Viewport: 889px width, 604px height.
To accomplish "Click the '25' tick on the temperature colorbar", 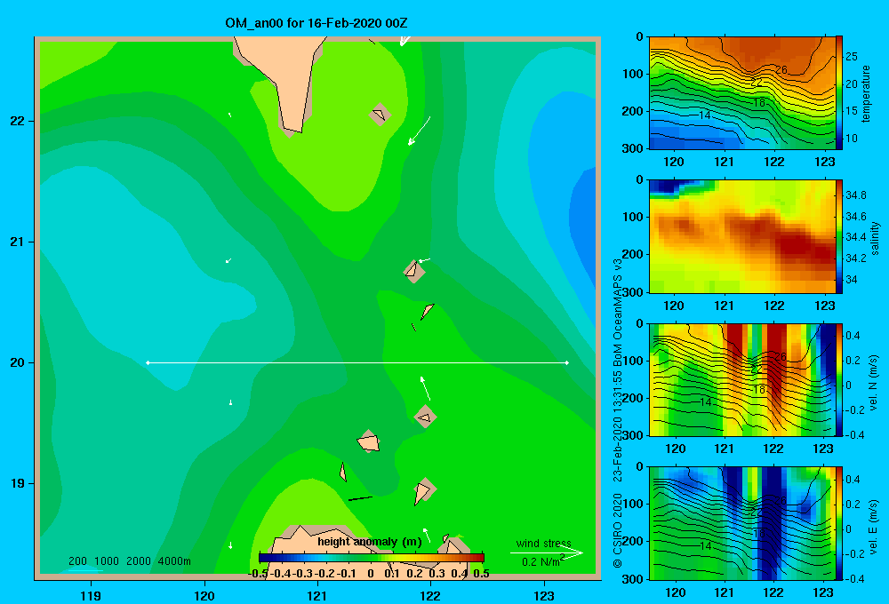I will [852, 57].
